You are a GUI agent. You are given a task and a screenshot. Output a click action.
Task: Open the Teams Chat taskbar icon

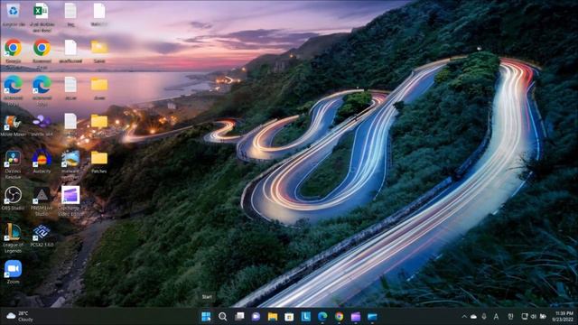(256, 317)
